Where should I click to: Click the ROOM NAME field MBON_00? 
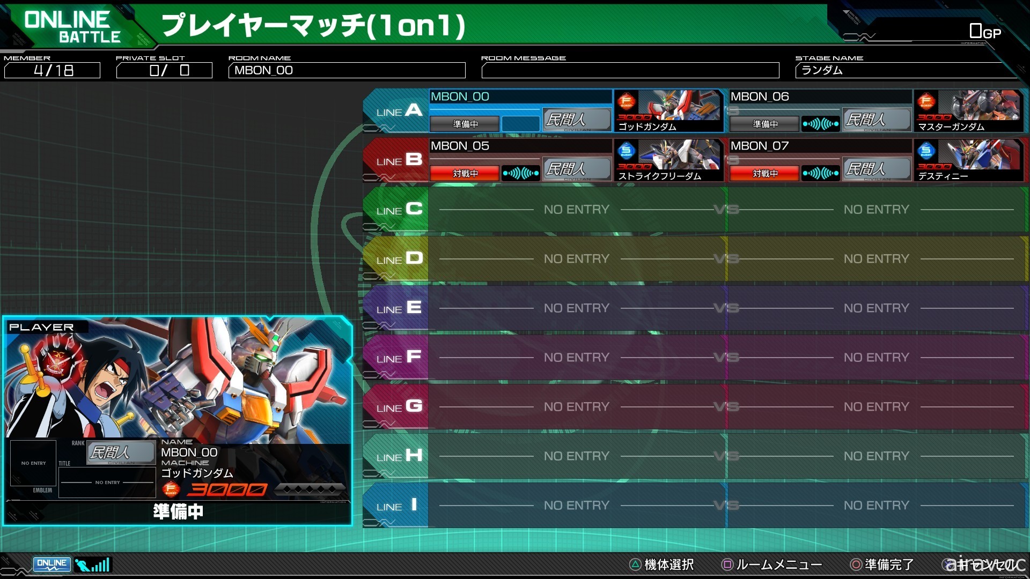[347, 70]
